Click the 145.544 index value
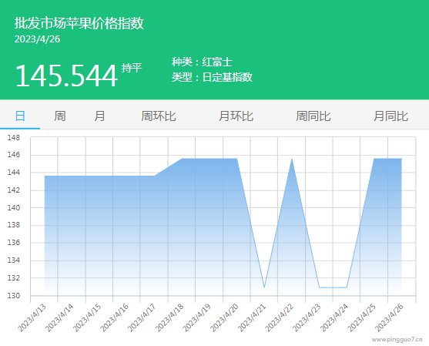 pyautogui.click(x=66, y=76)
